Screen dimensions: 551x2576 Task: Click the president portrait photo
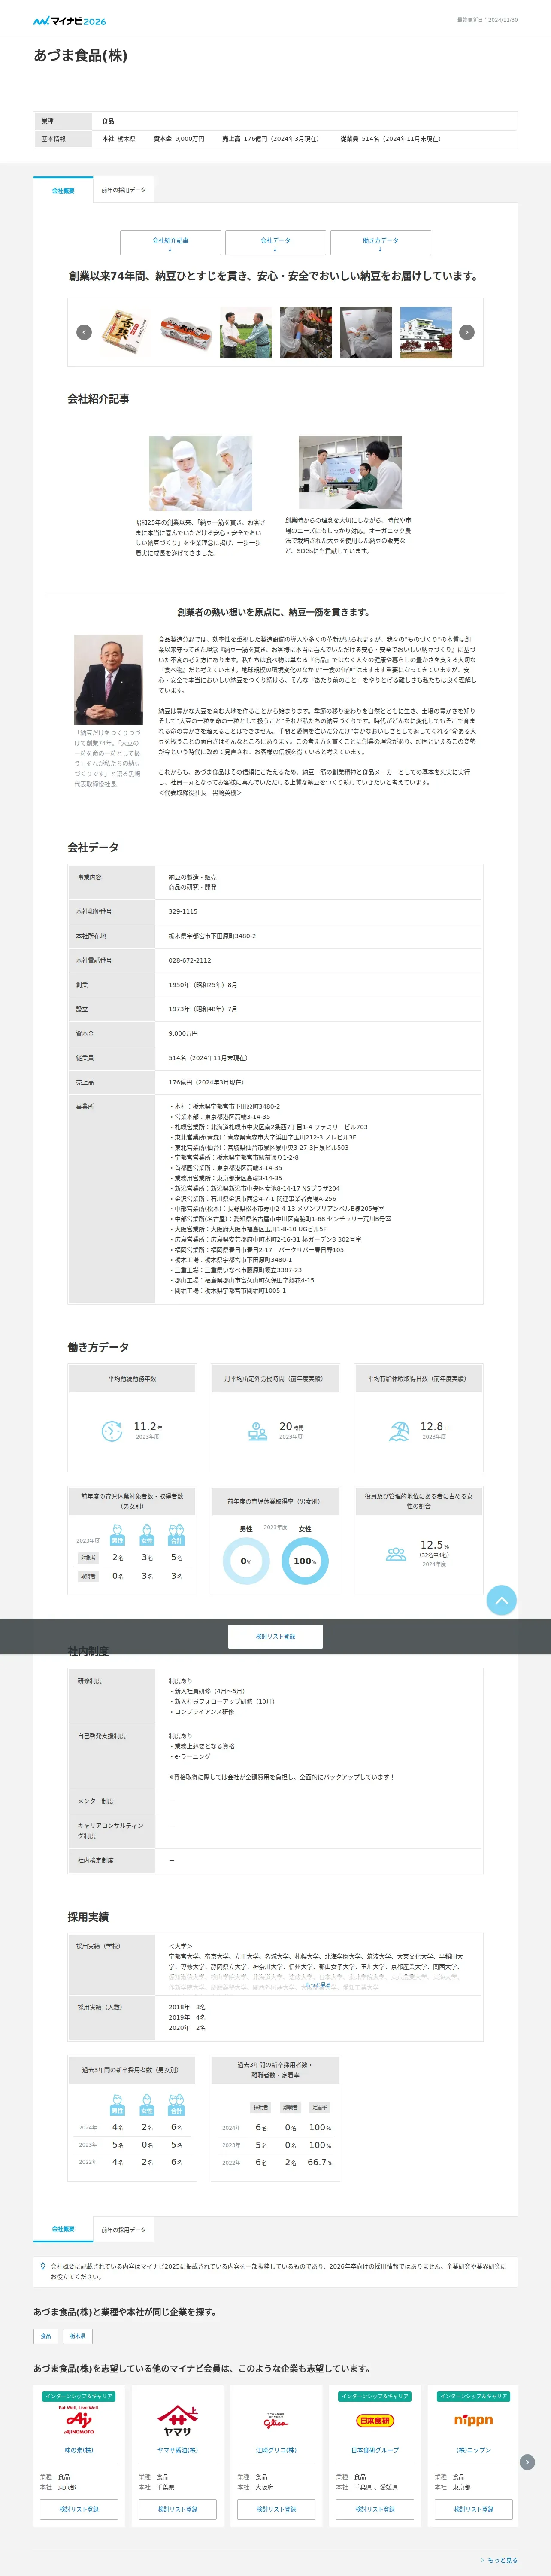pyautogui.click(x=108, y=679)
